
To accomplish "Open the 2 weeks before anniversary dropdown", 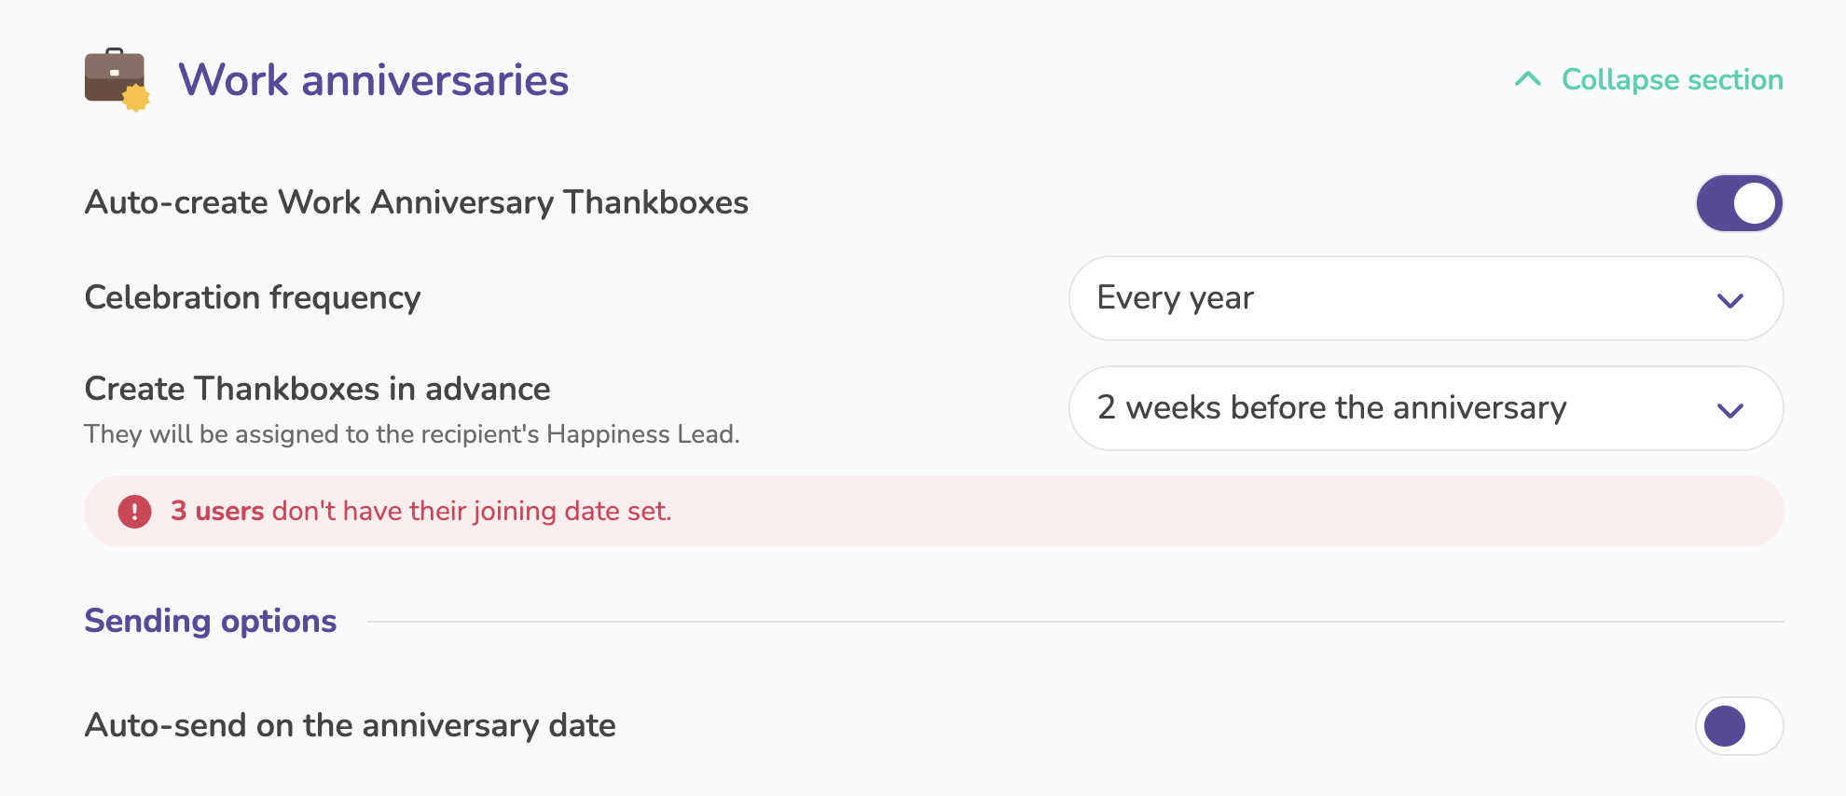I will point(1426,408).
